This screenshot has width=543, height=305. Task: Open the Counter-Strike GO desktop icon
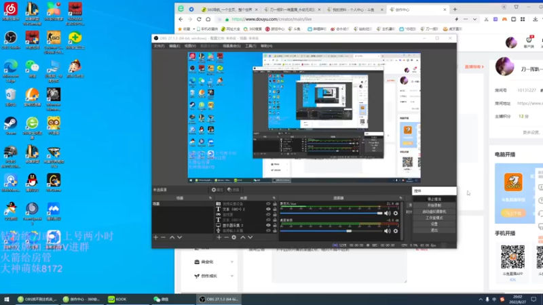[54, 42]
